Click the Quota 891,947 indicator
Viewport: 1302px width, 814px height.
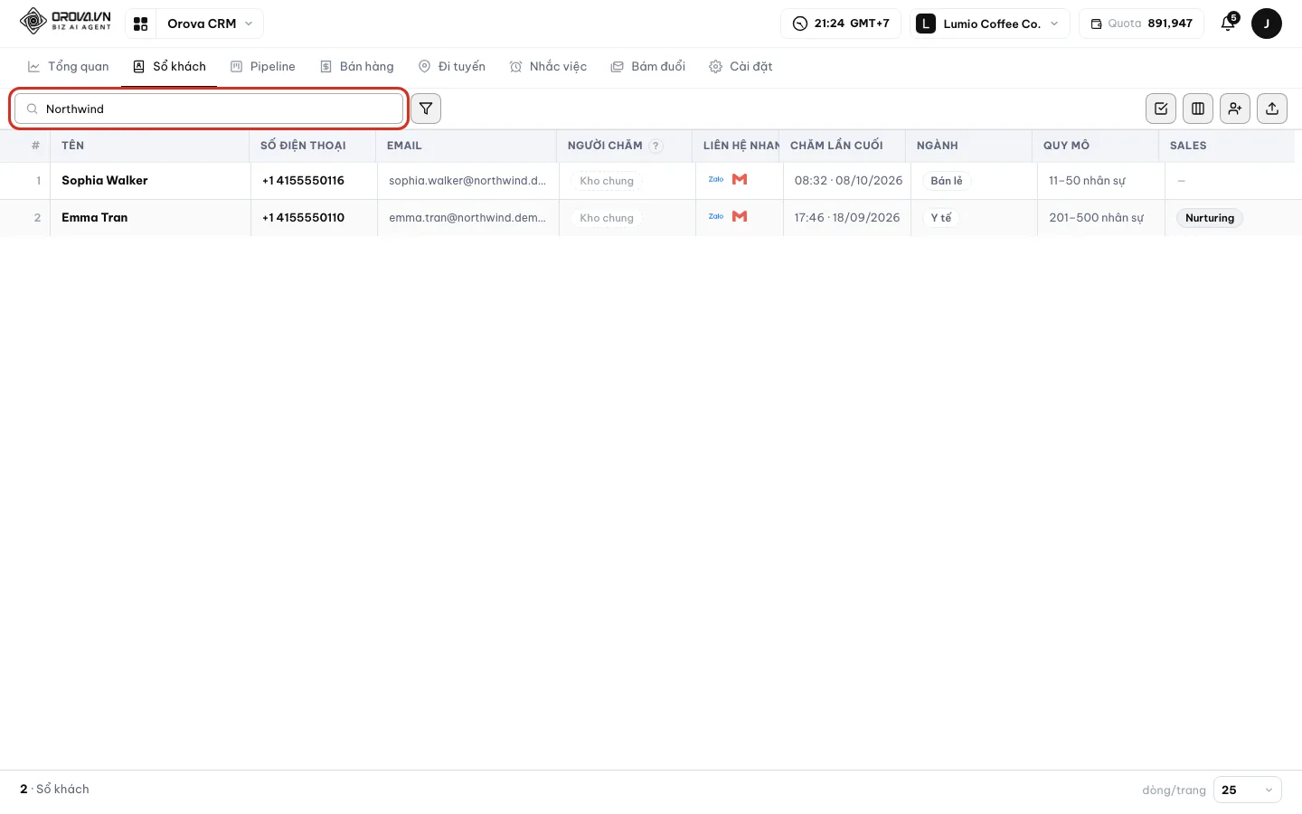coord(1141,24)
